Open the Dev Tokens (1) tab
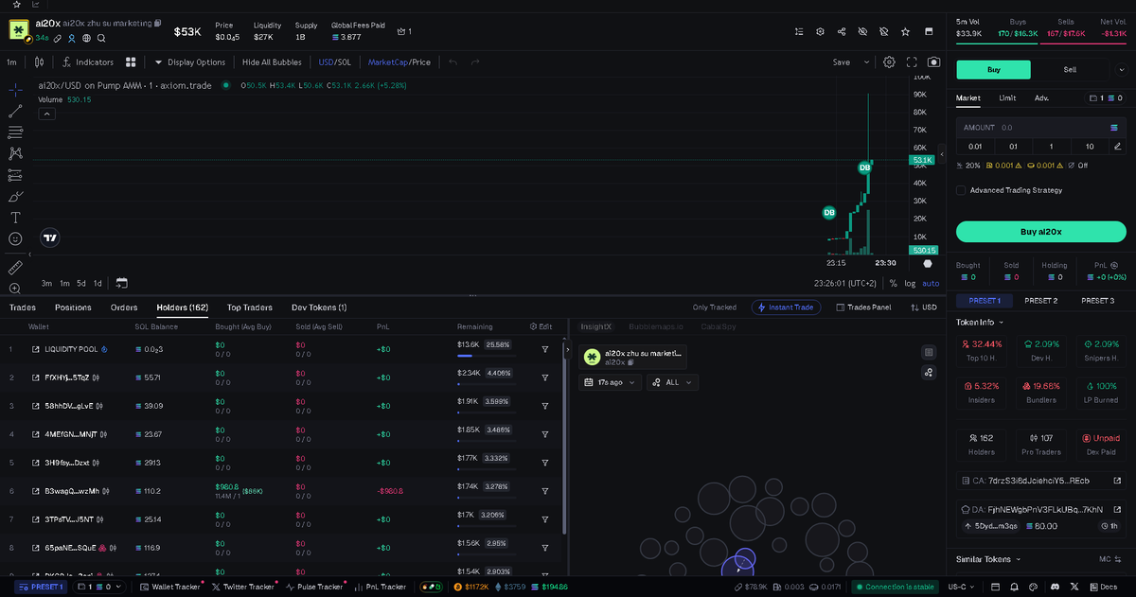 (x=319, y=307)
